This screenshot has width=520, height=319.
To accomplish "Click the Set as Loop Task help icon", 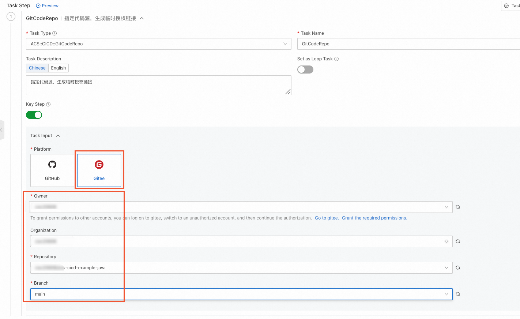I will click(x=336, y=59).
